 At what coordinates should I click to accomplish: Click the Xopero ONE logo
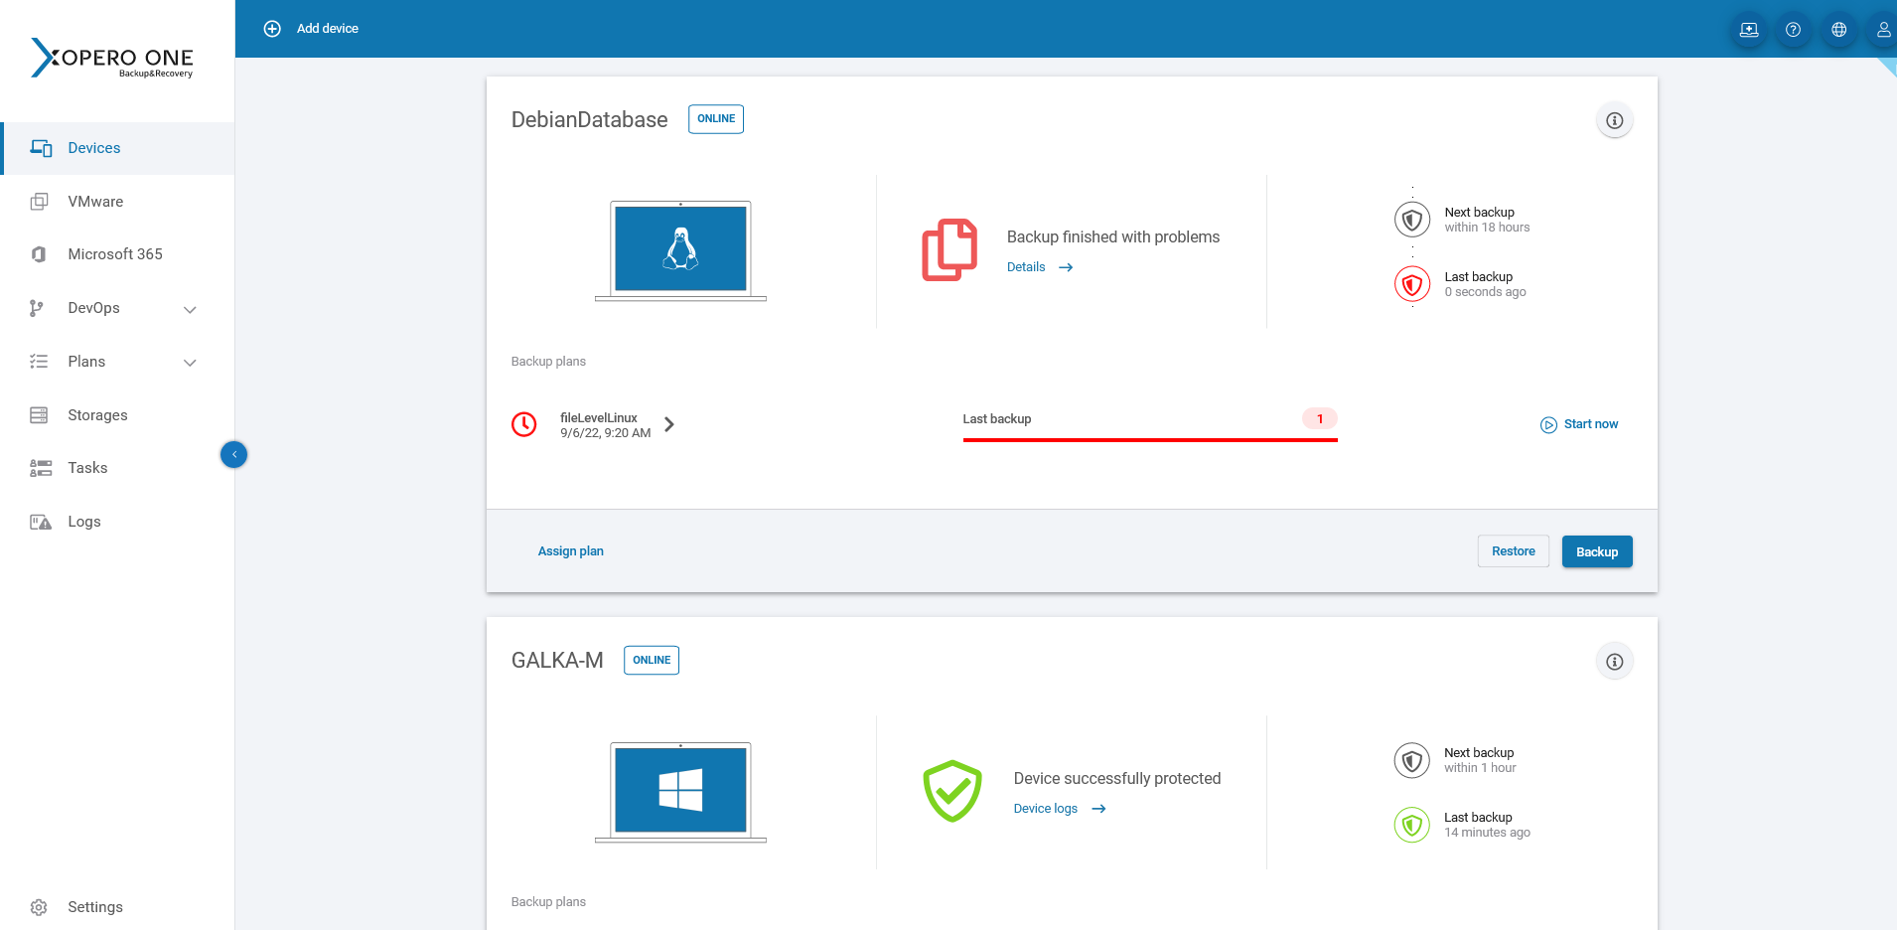tap(112, 58)
